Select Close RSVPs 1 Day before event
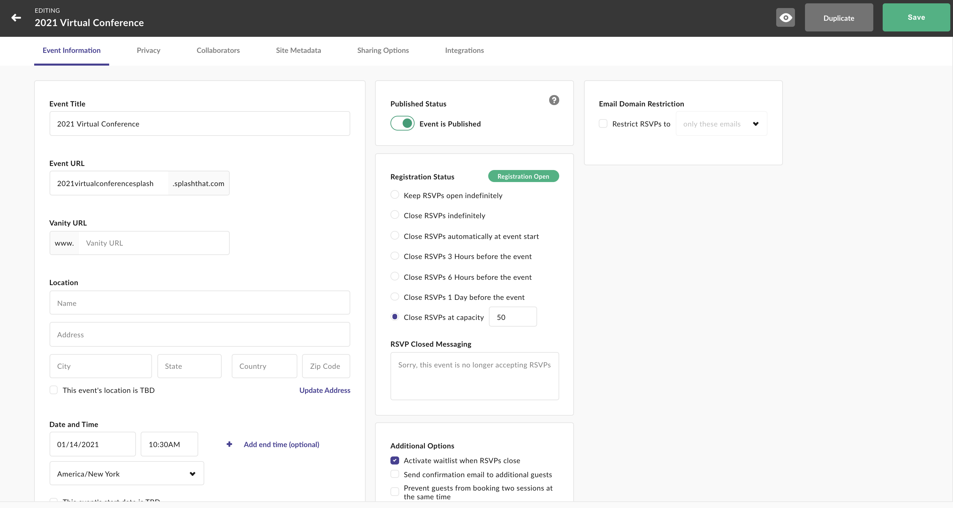The height and width of the screenshot is (508, 953). tap(395, 297)
